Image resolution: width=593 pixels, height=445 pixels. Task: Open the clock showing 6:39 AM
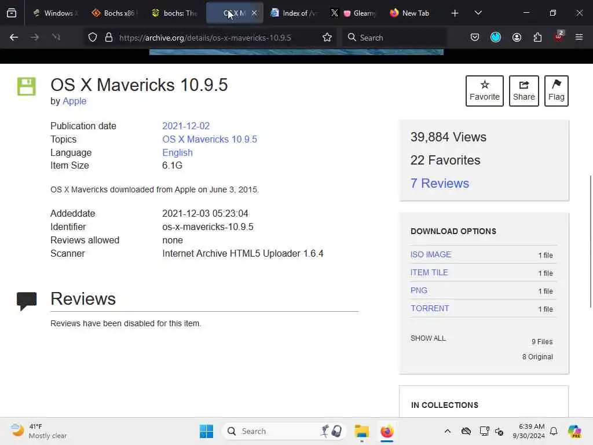pos(529,431)
